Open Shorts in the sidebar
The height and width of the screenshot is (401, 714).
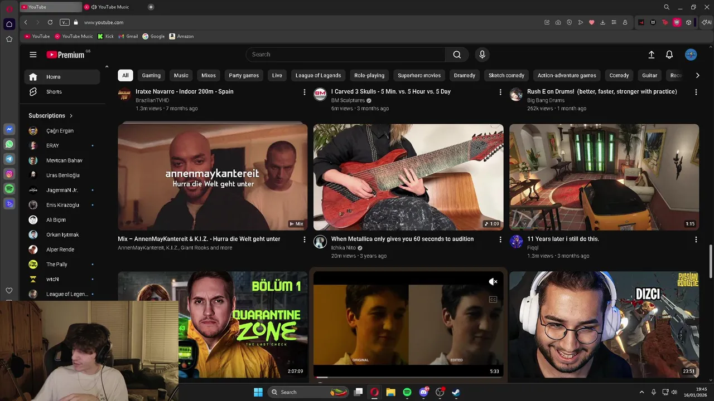(x=54, y=92)
